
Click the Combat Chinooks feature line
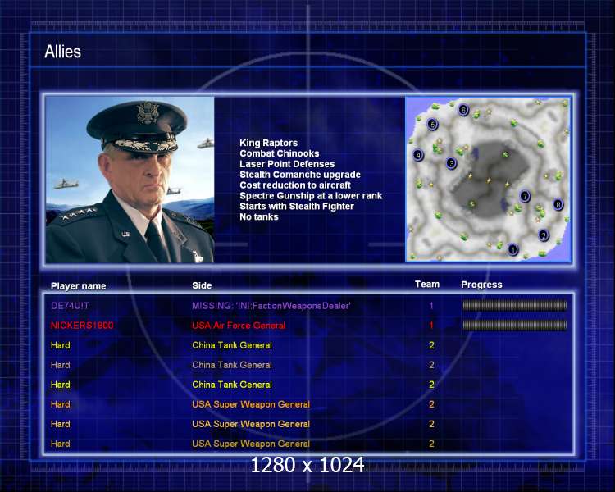coord(280,153)
